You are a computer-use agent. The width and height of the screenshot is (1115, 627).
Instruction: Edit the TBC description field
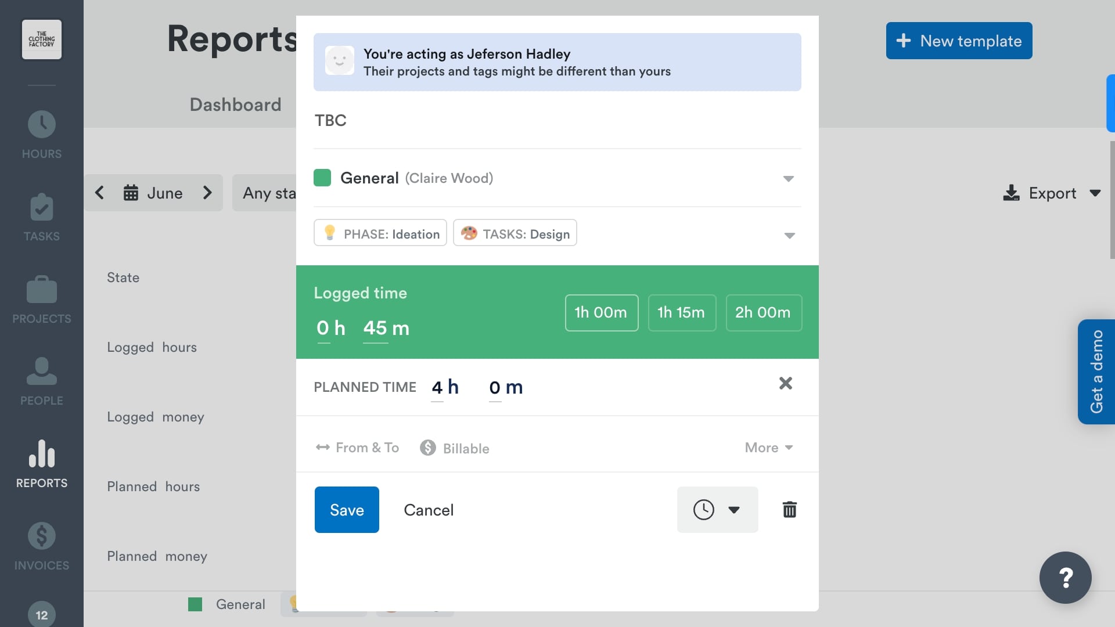pyautogui.click(x=557, y=120)
